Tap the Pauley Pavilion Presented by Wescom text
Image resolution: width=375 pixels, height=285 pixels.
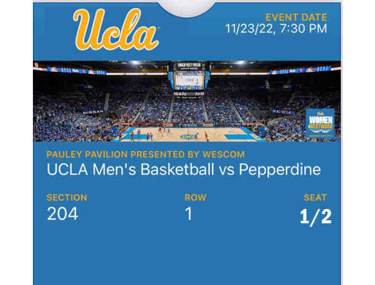point(145,154)
